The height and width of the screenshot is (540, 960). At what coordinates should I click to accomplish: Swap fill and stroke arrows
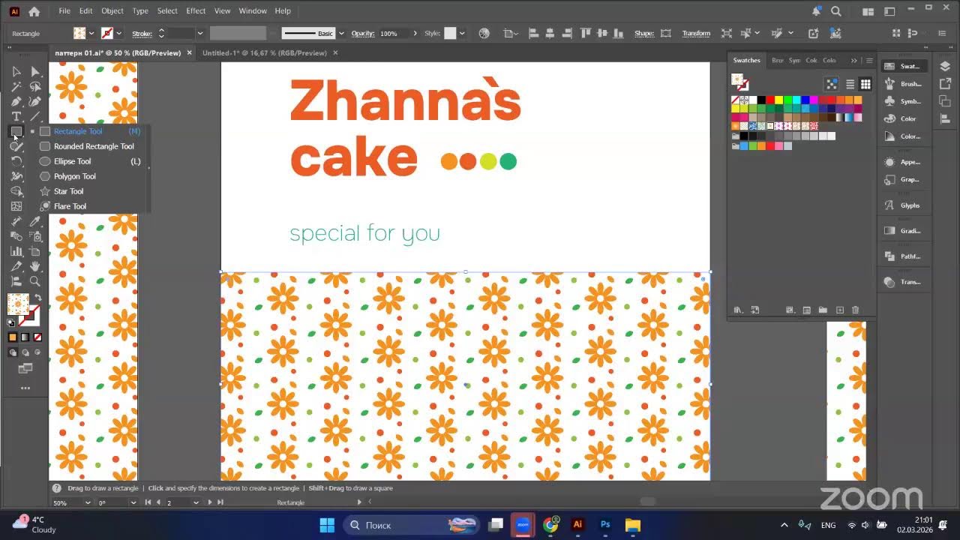pyautogui.click(x=37, y=298)
